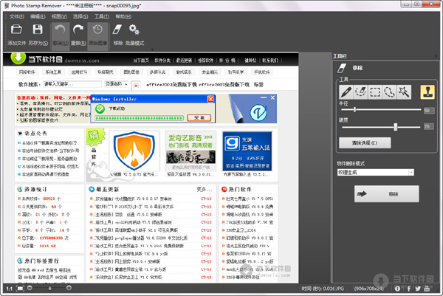443x296 pixels.
Task: Open the Twitter icon in status bar
Action: (418, 289)
